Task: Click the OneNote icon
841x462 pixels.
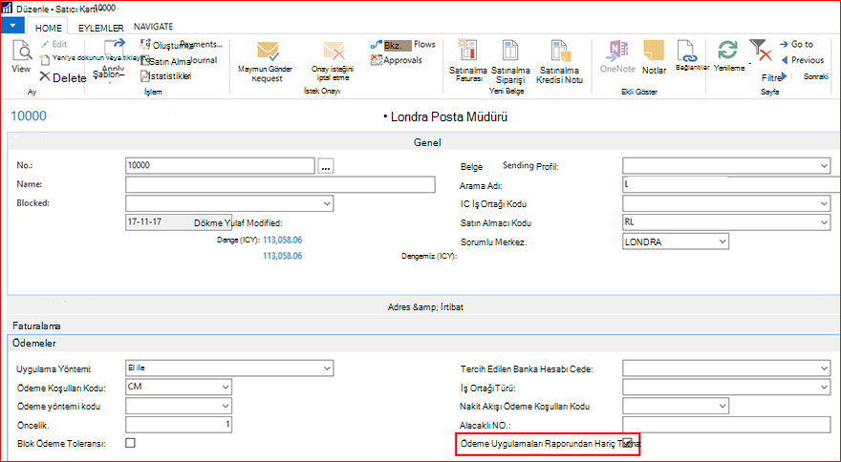Action: [617, 52]
